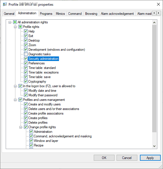The image size is (163, 169).
Task: Collapse the Profiles and users management node
Action: click(15, 100)
